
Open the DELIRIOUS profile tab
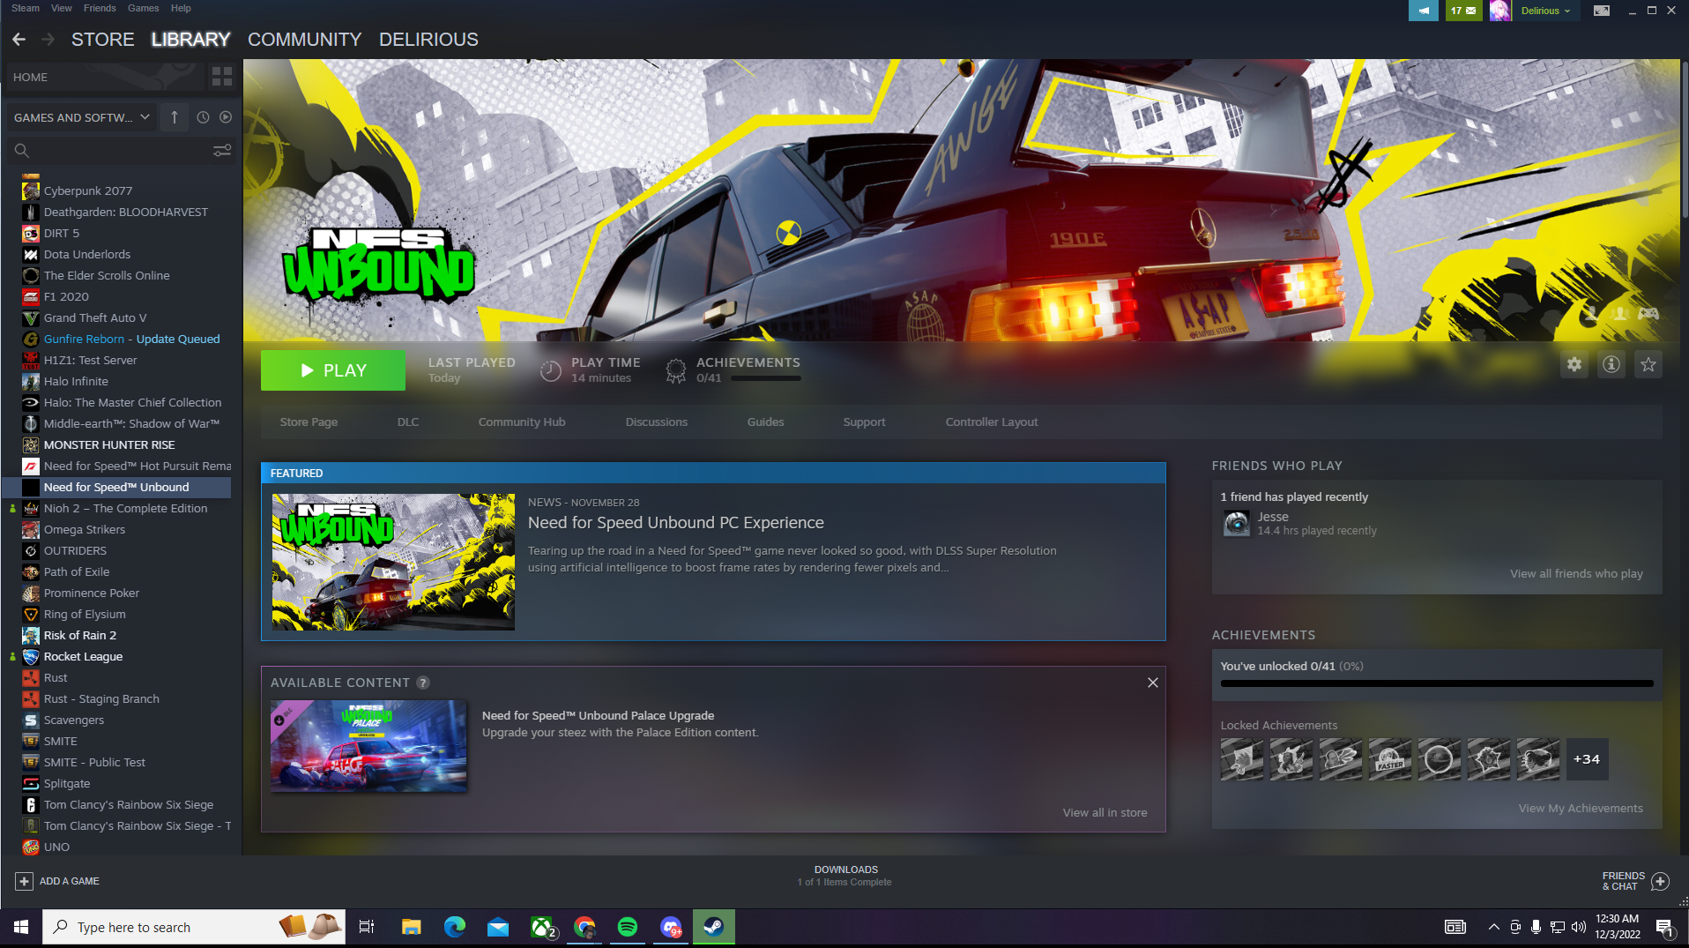[428, 40]
